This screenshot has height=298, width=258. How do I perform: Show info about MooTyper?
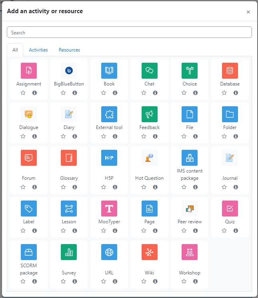point(115,230)
